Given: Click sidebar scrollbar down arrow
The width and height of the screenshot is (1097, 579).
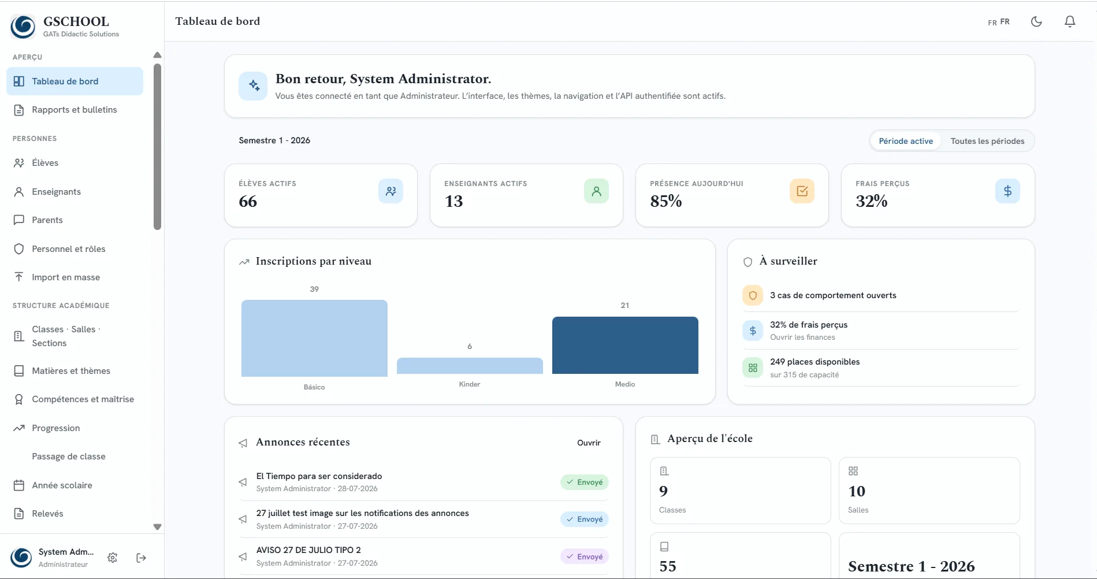Looking at the screenshot, I should [x=157, y=527].
